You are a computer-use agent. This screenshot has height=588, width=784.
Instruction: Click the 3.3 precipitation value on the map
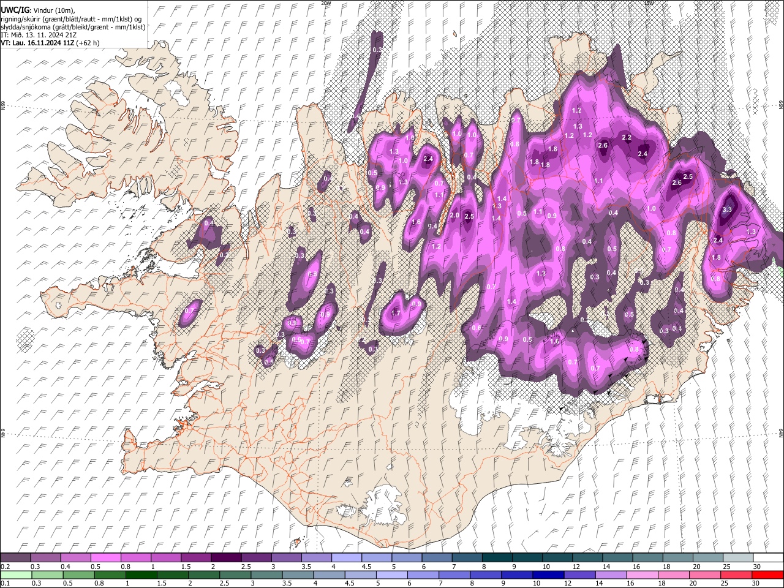pos(727,209)
